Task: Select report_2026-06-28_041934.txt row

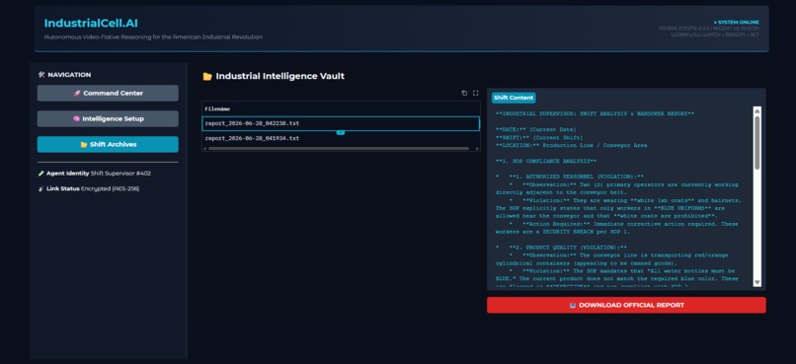Action: pos(340,138)
